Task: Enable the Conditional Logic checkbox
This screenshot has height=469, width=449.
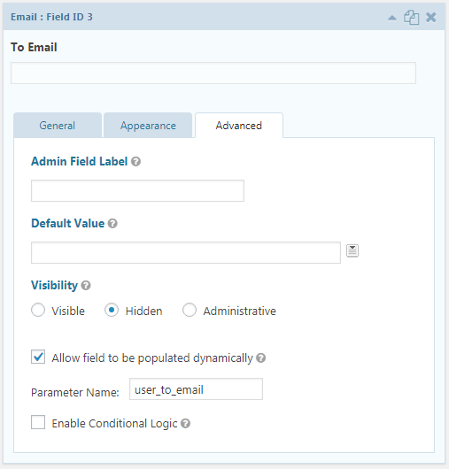Action: pos(38,422)
